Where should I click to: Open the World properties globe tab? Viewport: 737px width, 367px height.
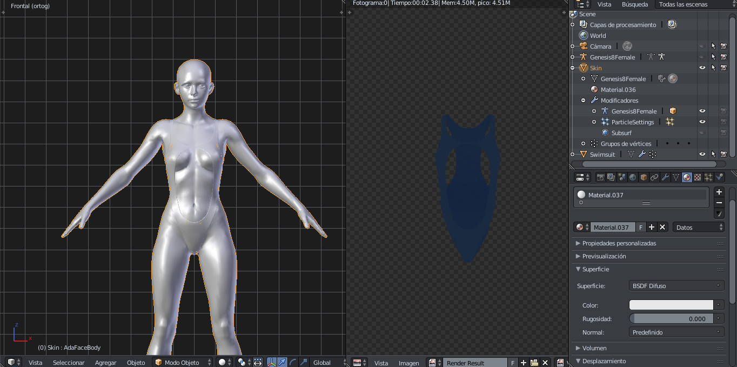point(633,177)
